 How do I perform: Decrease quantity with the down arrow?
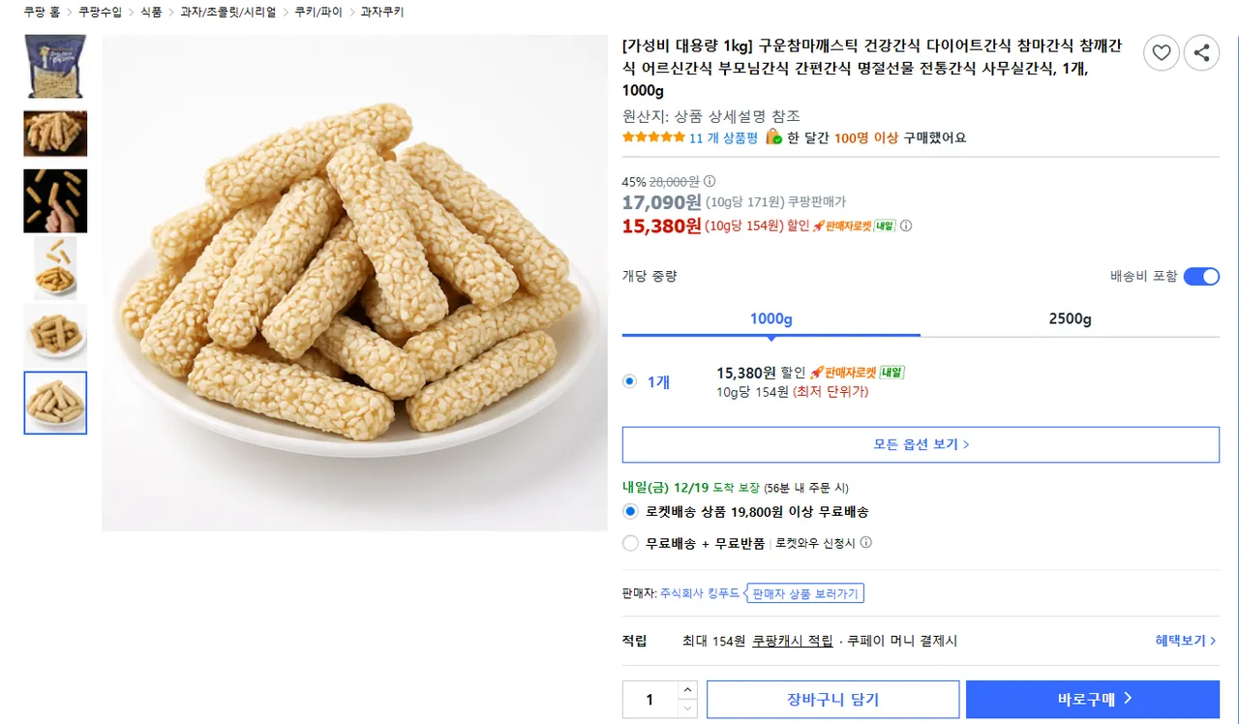(687, 709)
